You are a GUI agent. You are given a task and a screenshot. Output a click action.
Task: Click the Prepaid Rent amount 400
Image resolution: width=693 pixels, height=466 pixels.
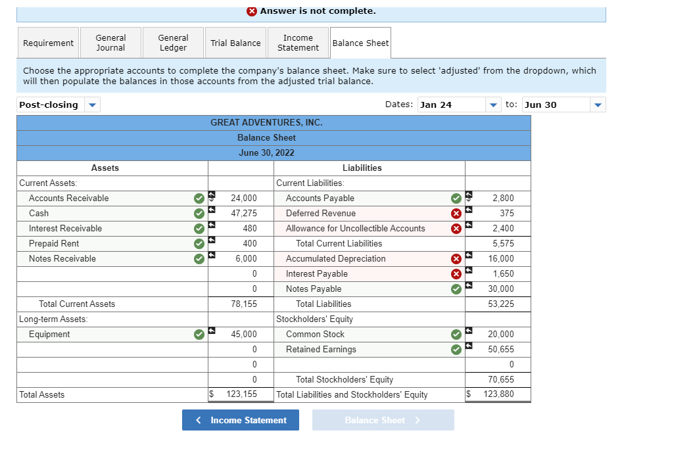[250, 243]
